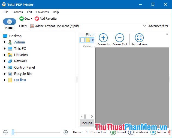The height and width of the screenshot is (138, 172).
Task: Expand the This PC tree node
Action: (x=5, y=48)
